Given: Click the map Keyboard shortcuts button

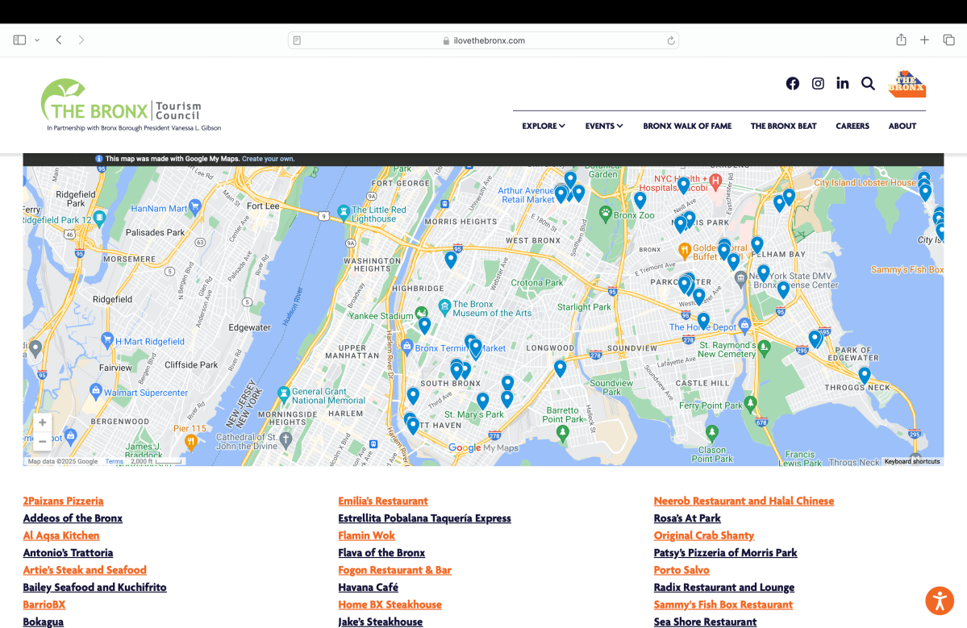Looking at the screenshot, I should pyautogui.click(x=912, y=462).
